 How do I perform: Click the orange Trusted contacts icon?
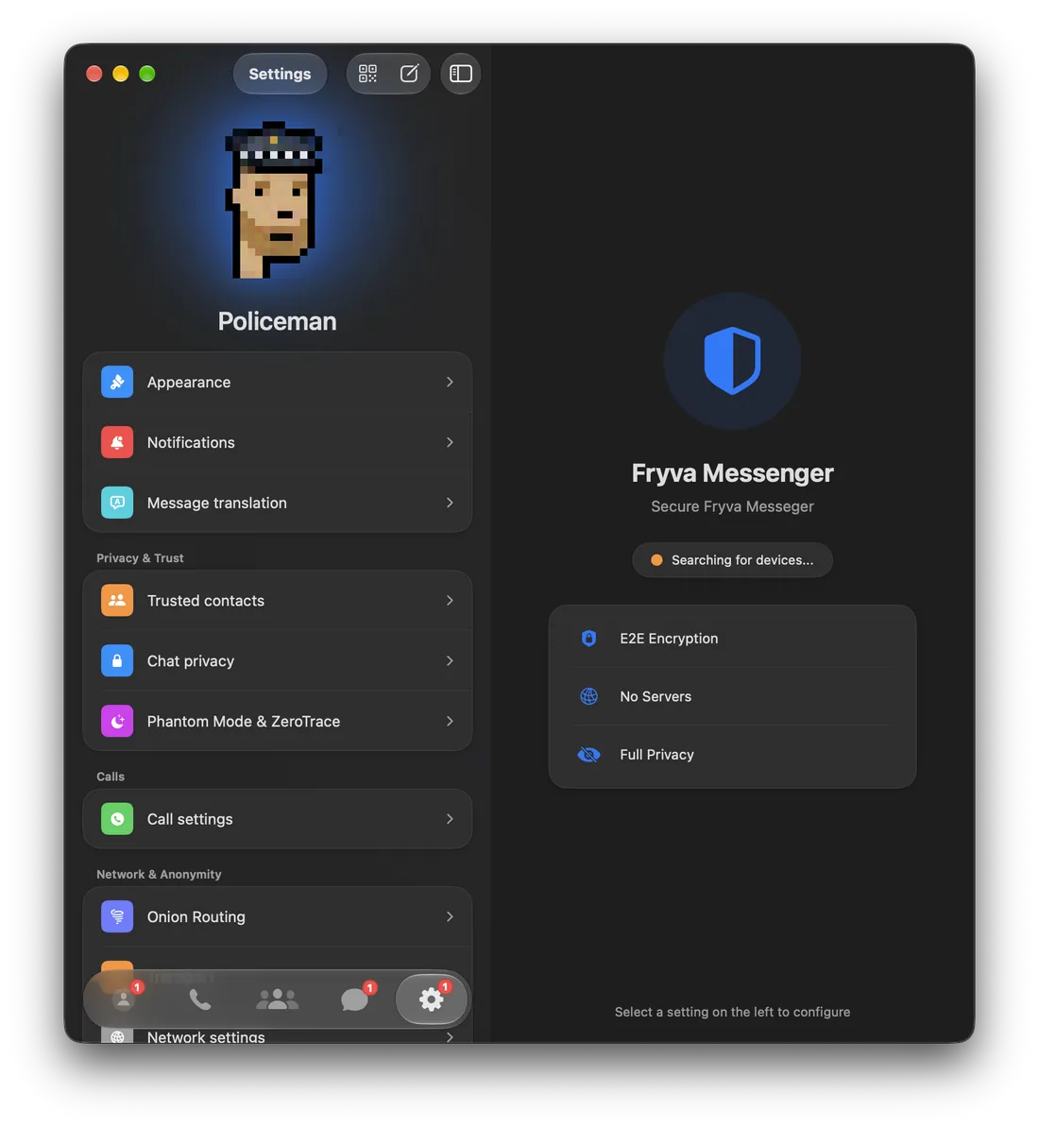[117, 601]
